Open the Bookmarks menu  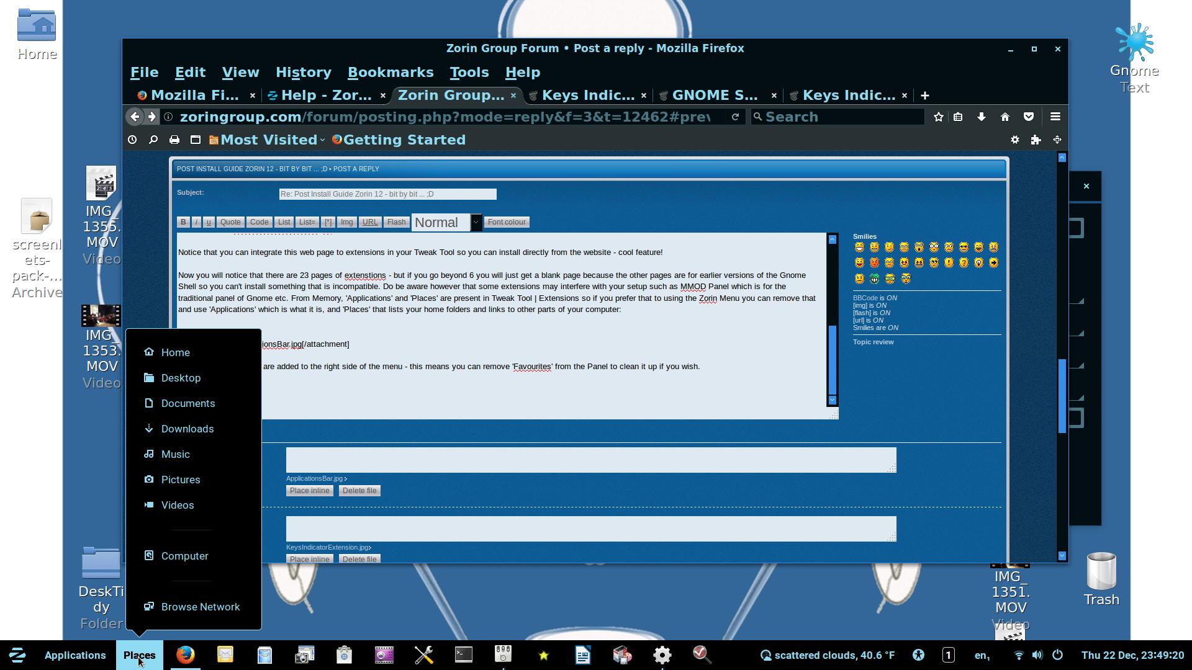pyautogui.click(x=390, y=73)
